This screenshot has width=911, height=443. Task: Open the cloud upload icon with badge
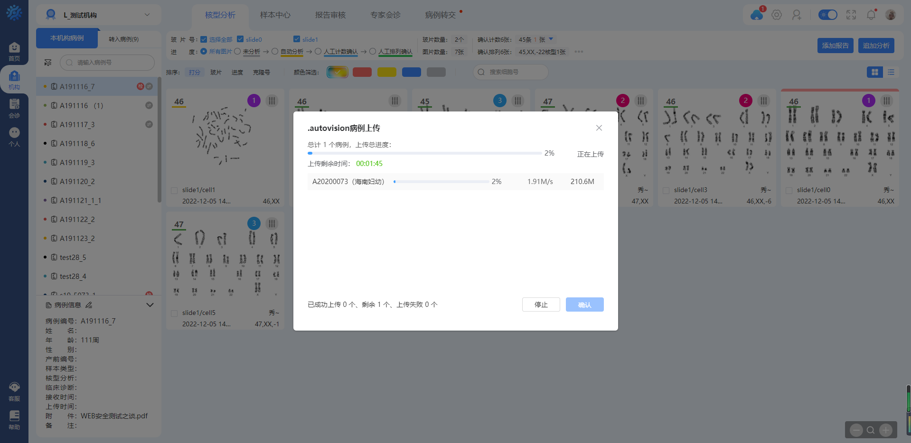757,15
